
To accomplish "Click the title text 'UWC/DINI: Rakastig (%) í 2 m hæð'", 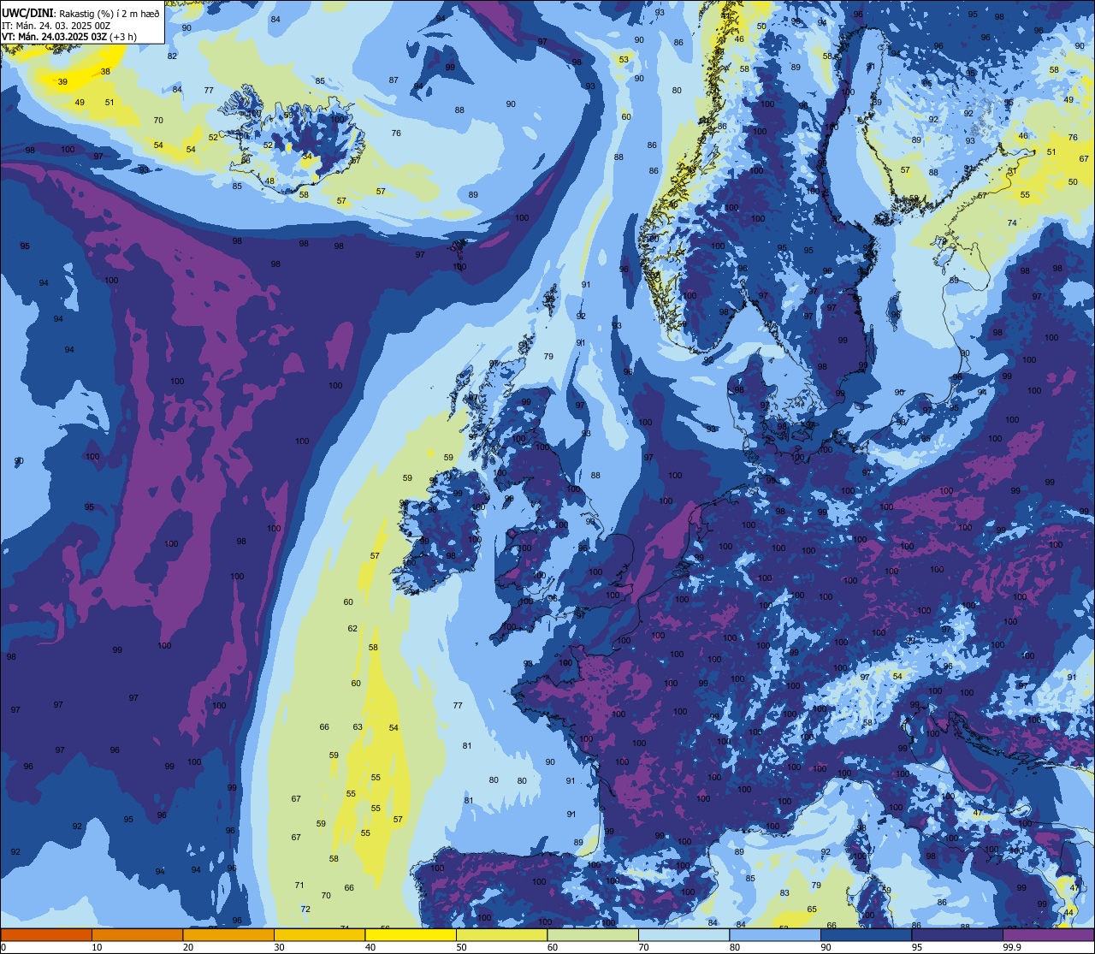I will click(80, 13).
